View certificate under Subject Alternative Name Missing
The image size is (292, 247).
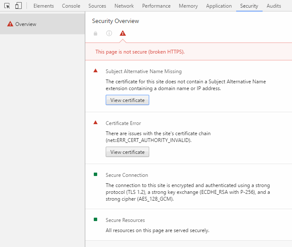pos(127,100)
